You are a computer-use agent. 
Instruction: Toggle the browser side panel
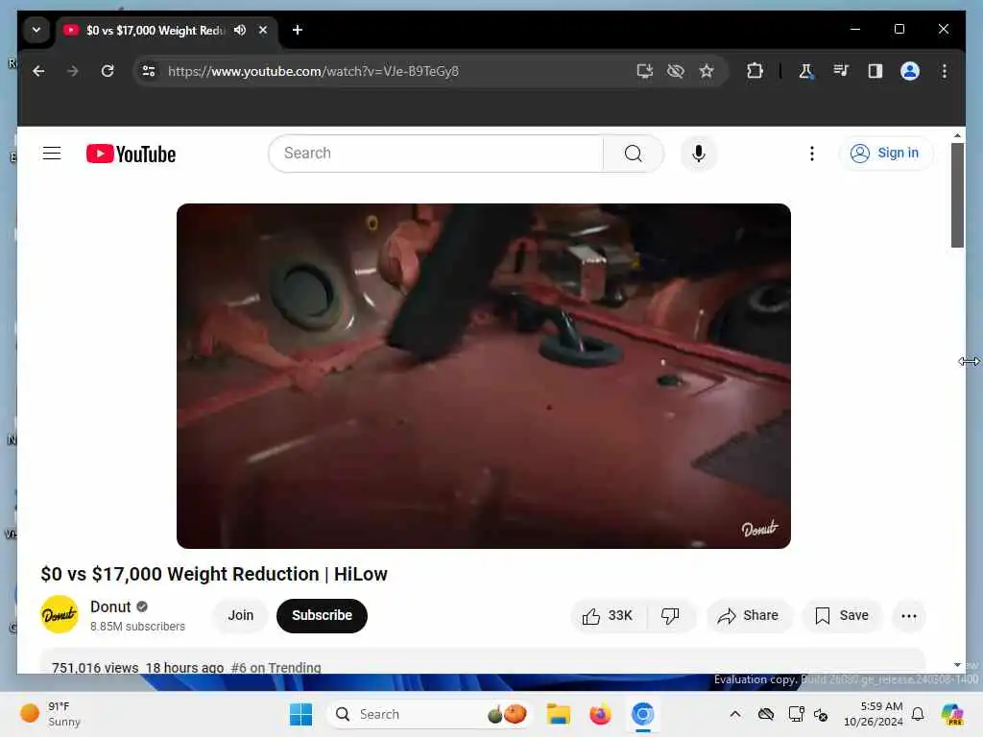(875, 71)
